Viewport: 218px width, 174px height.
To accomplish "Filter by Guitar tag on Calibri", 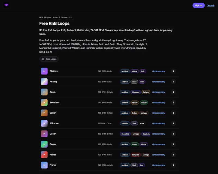I will pyautogui.click(x=134, y=113).
